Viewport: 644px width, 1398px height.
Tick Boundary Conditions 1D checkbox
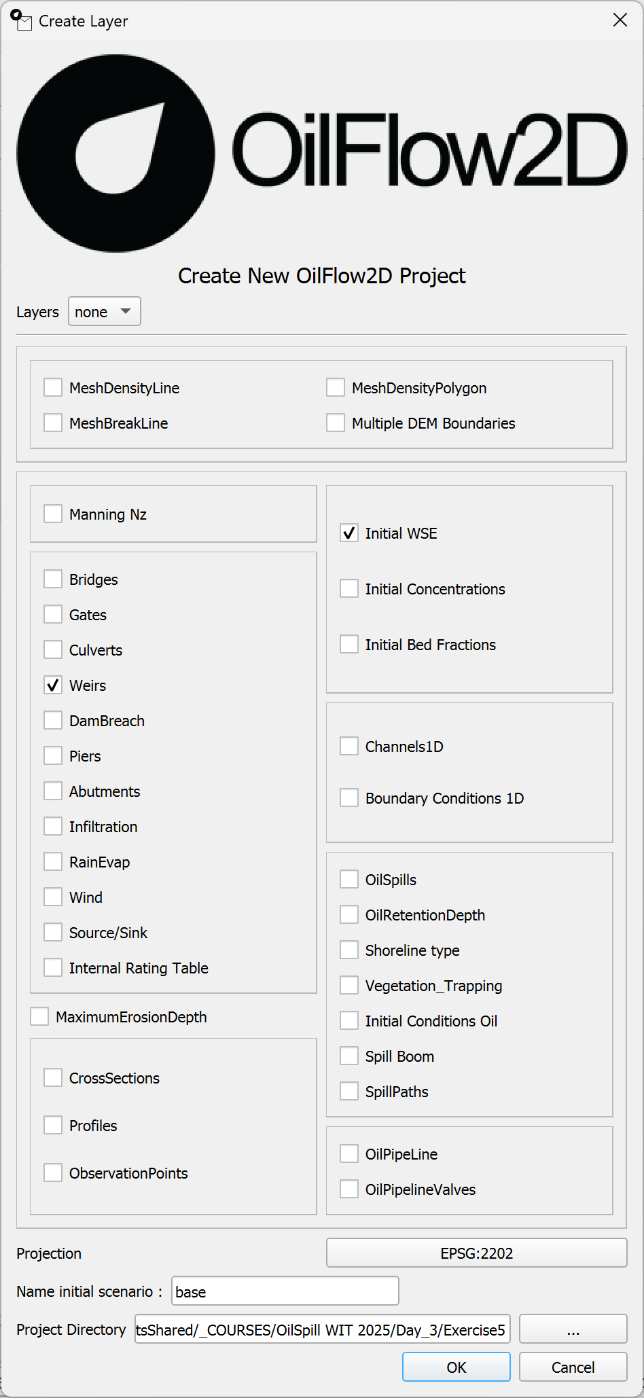click(x=349, y=798)
